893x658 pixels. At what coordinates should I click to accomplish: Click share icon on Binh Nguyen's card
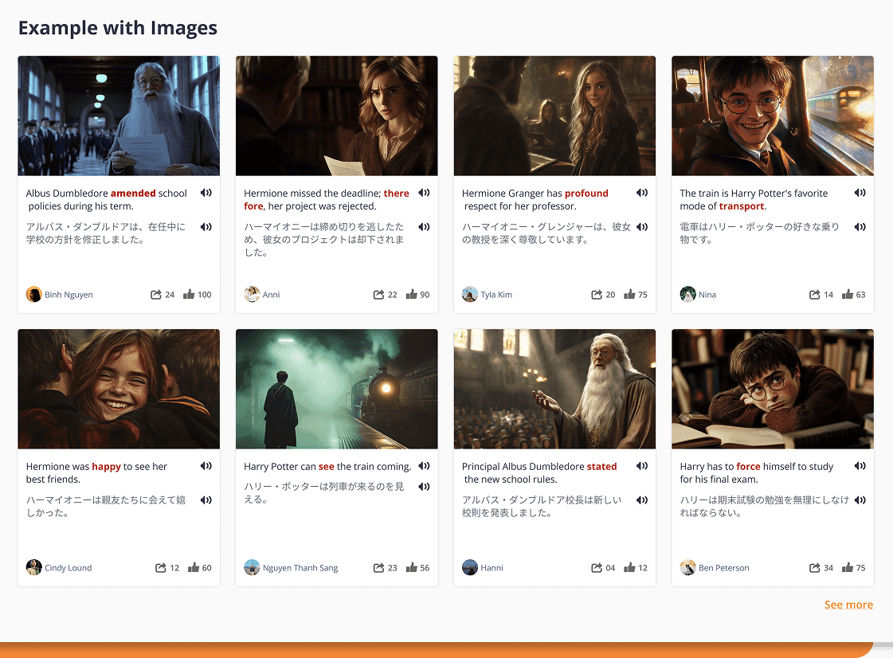pyautogui.click(x=156, y=295)
